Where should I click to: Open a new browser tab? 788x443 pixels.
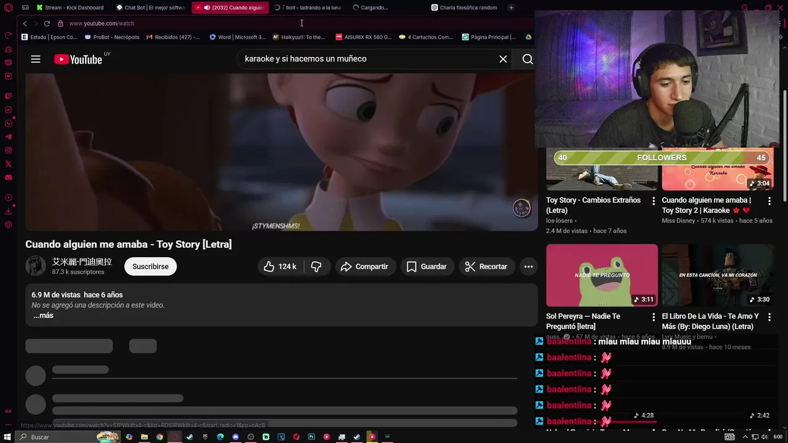click(511, 7)
